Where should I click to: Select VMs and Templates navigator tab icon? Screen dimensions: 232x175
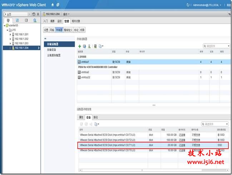click(x=17, y=20)
